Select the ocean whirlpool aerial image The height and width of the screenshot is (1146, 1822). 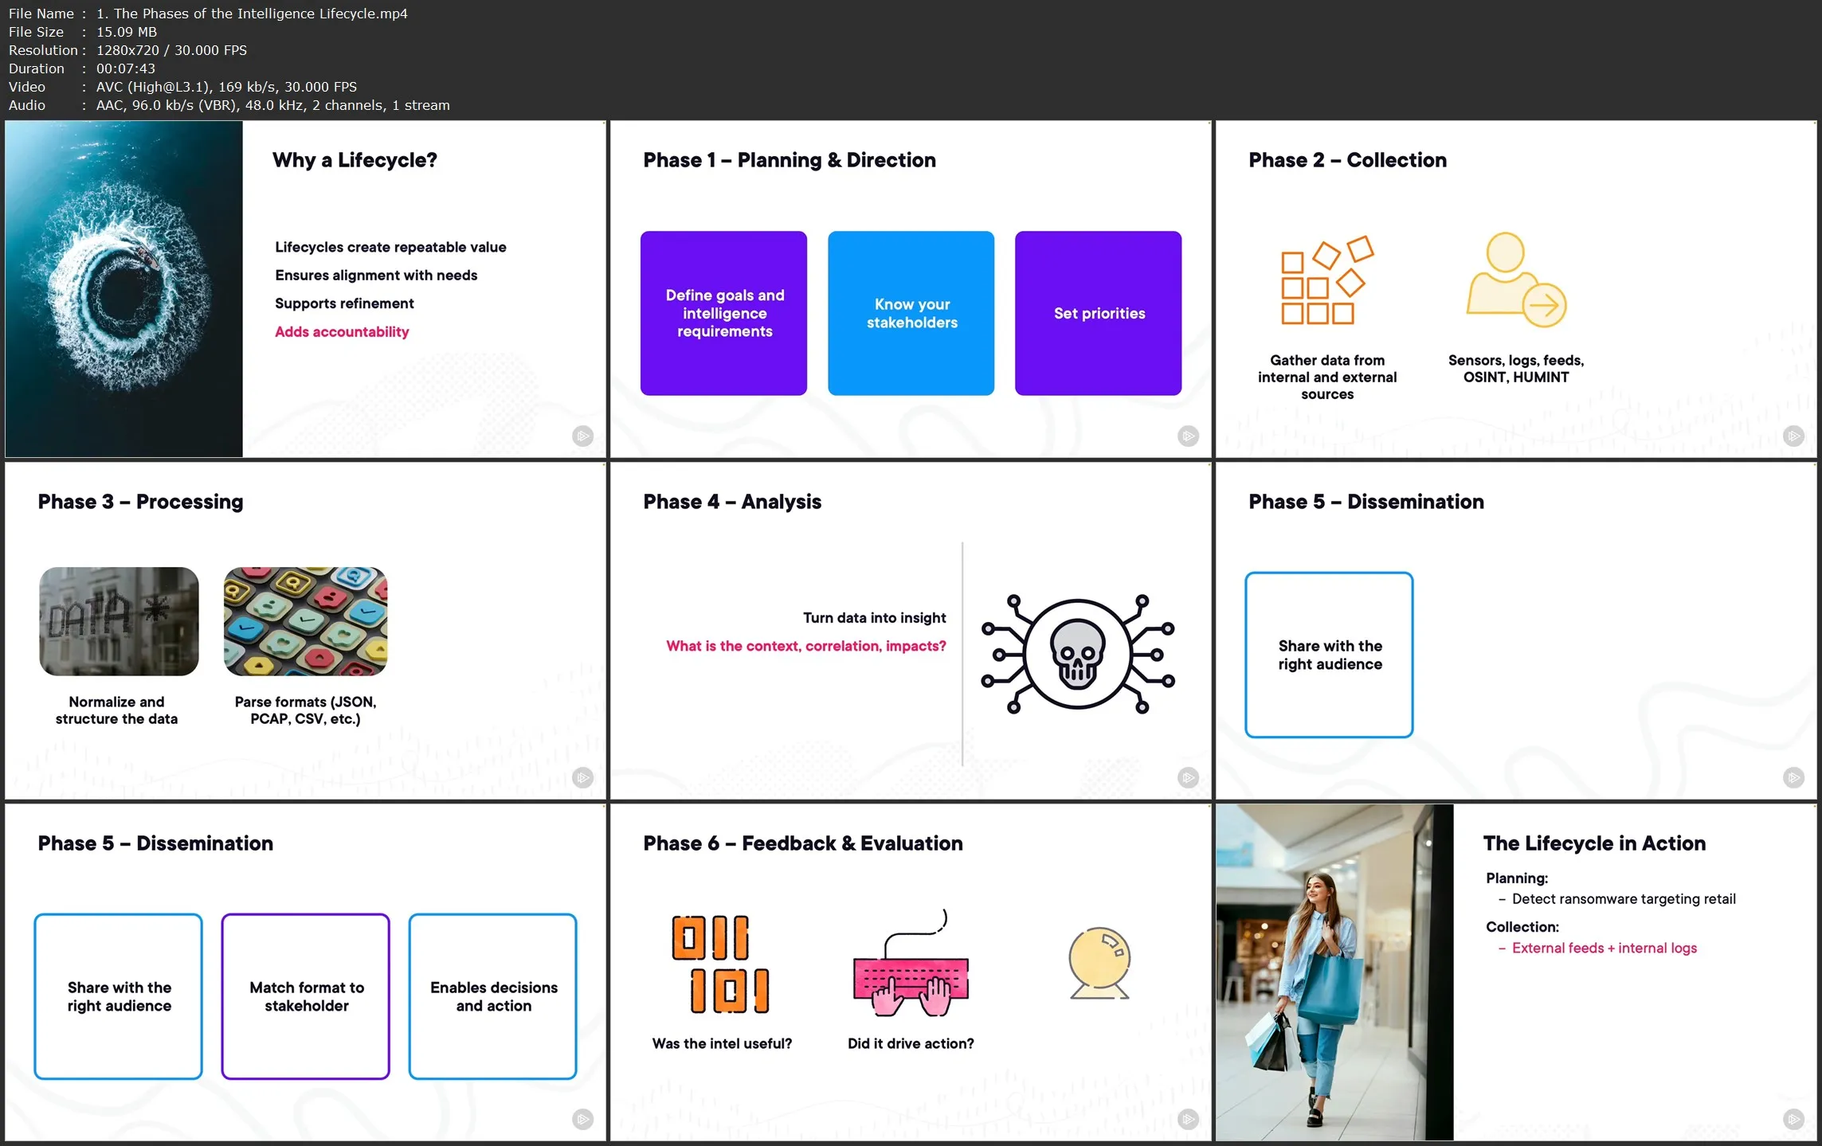(x=124, y=288)
